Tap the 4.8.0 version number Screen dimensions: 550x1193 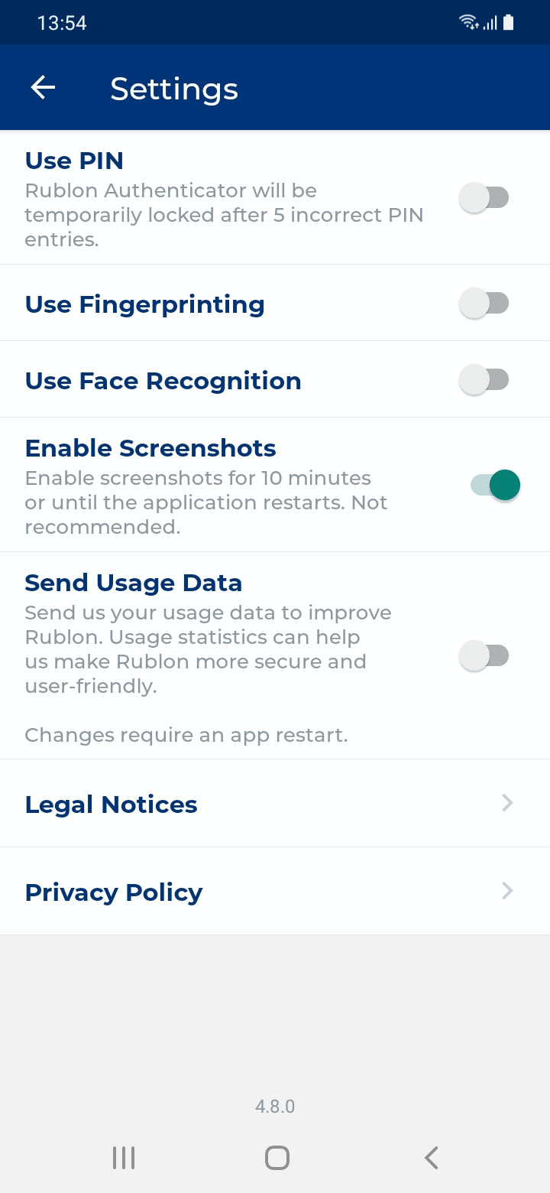point(275,1107)
